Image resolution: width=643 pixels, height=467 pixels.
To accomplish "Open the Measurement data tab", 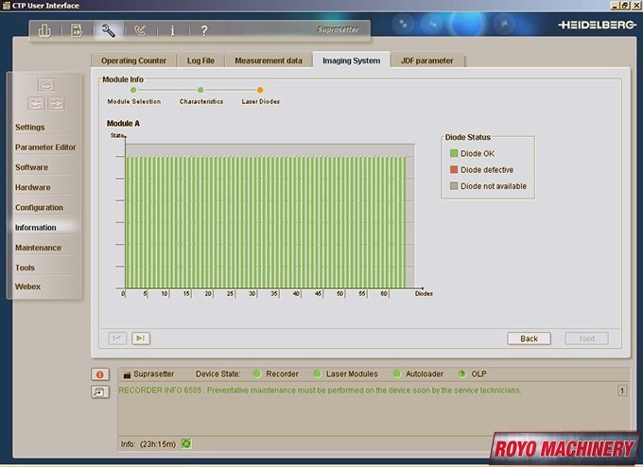I will (x=269, y=61).
